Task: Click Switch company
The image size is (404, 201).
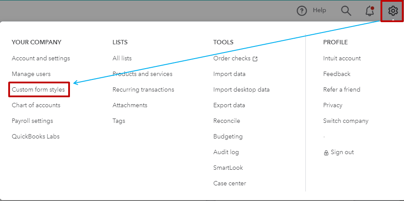Action: point(346,121)
